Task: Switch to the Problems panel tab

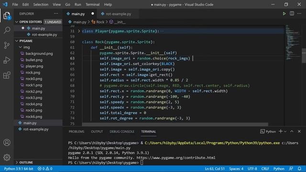Action: tap(76, 132)
